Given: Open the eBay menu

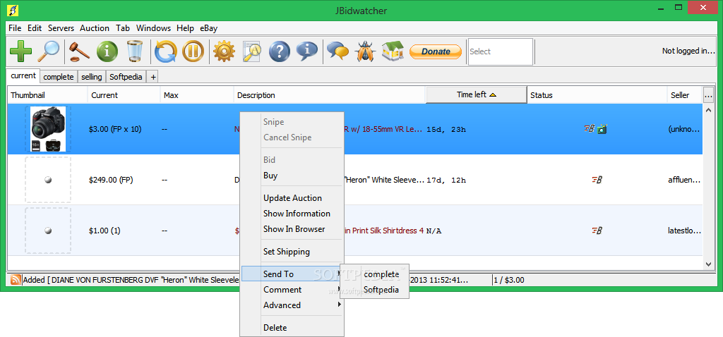Looking at the screenshot, I should [x=208, y=28].
